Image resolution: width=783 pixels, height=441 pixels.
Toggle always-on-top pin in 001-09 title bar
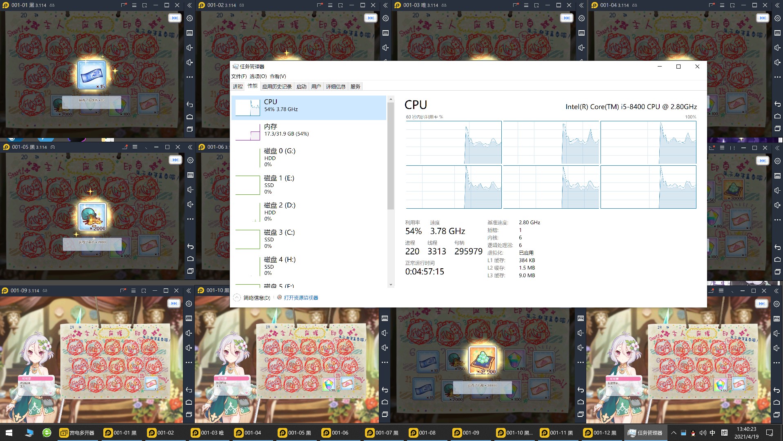click(x=123, y=291)
